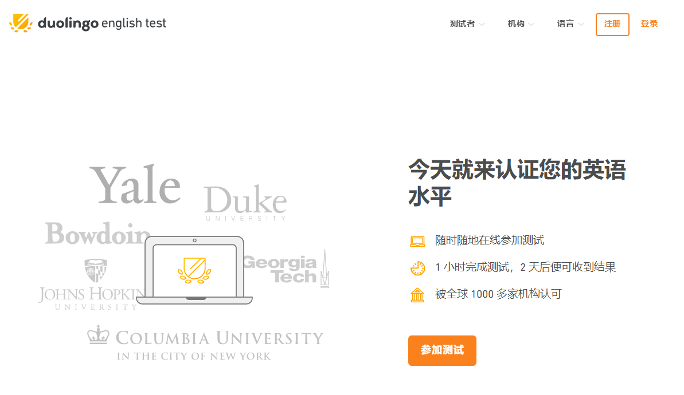Open the 测试者 menu item
684x395 pixels.
pos(462,24)
